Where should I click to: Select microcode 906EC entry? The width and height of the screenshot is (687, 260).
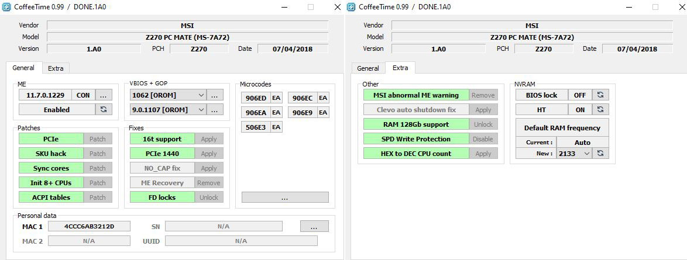pos(303,98)
